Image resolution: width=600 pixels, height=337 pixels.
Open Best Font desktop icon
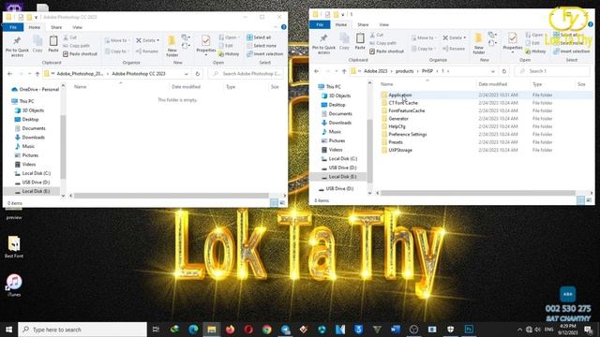pyautogui.click(x=14, y=247)
